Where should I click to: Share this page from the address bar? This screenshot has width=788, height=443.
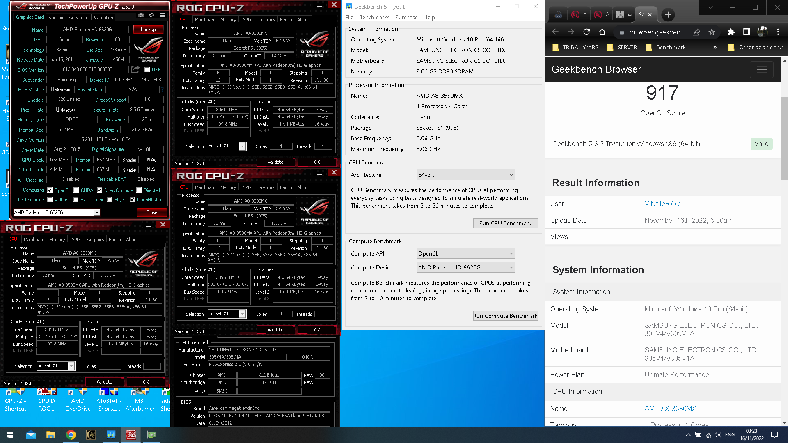click(x=696, y=32)
